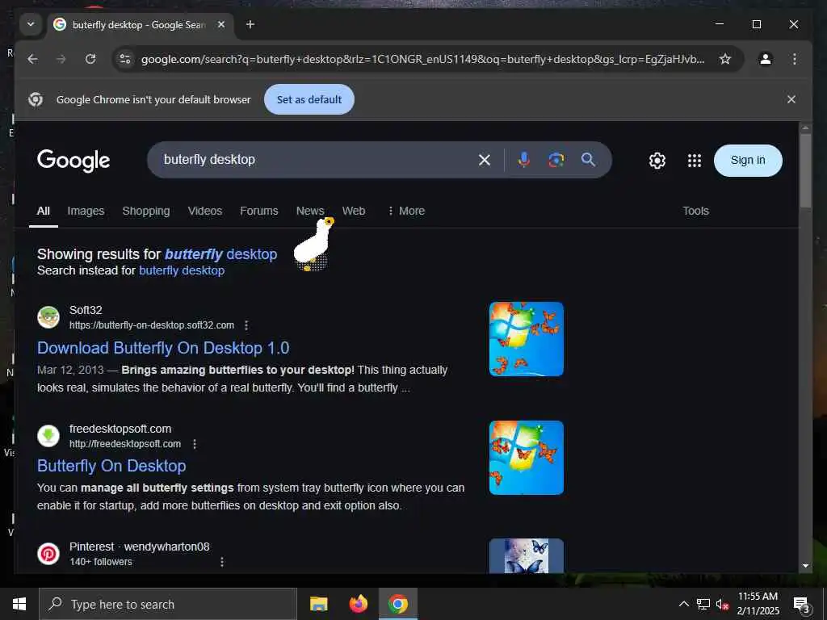Open the taskbar clock and date
The width and height of the screenshot is (827, 620).
pos(758,604)
